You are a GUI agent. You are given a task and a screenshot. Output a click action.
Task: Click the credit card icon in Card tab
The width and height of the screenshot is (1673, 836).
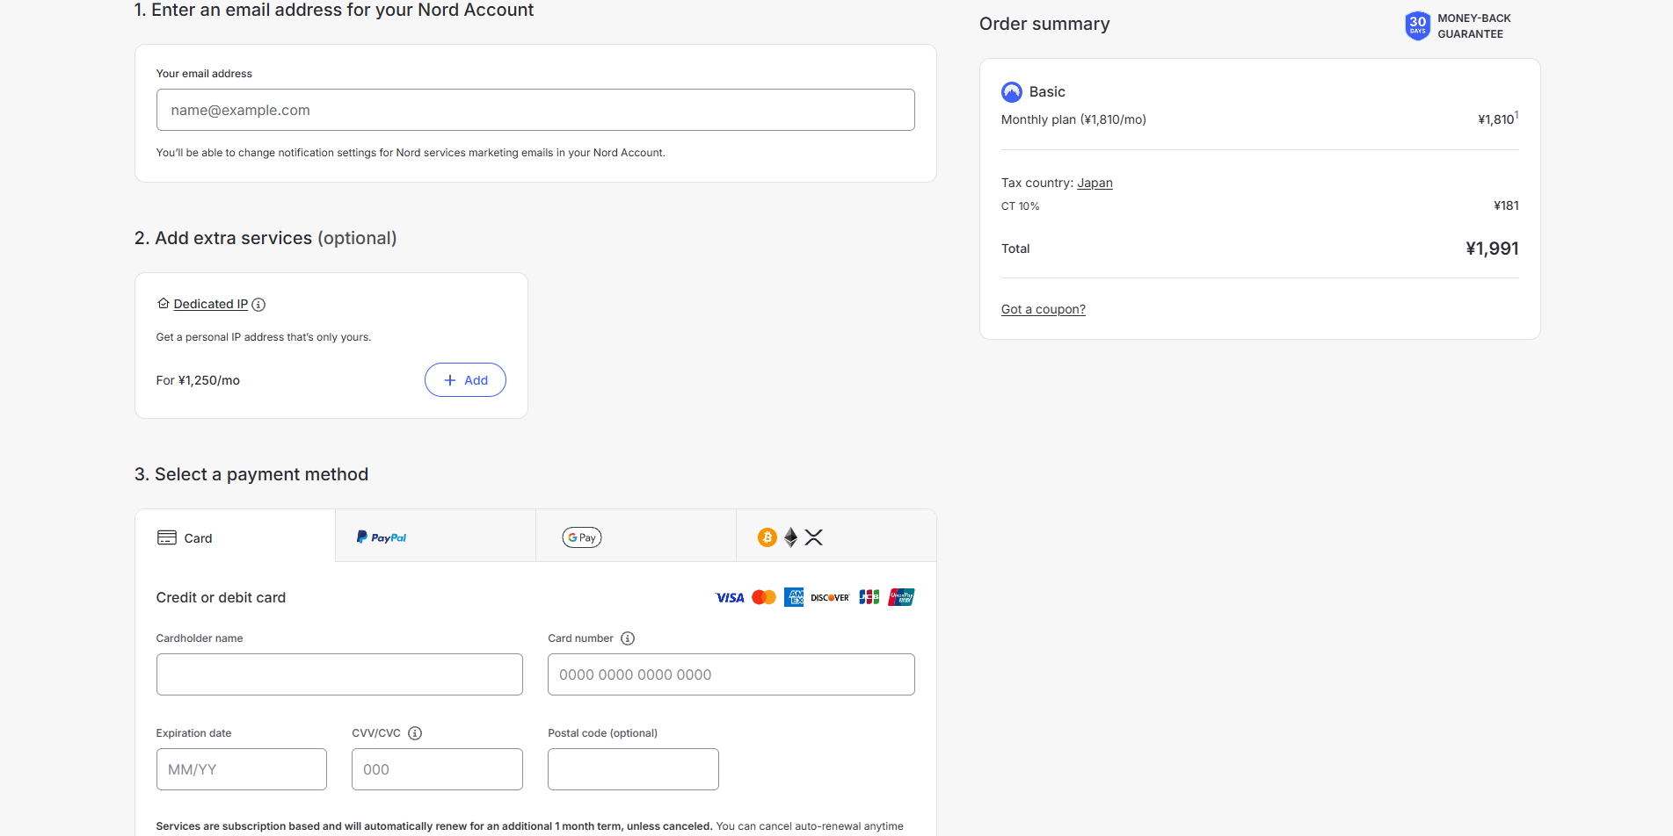click(x=167, y=537)
